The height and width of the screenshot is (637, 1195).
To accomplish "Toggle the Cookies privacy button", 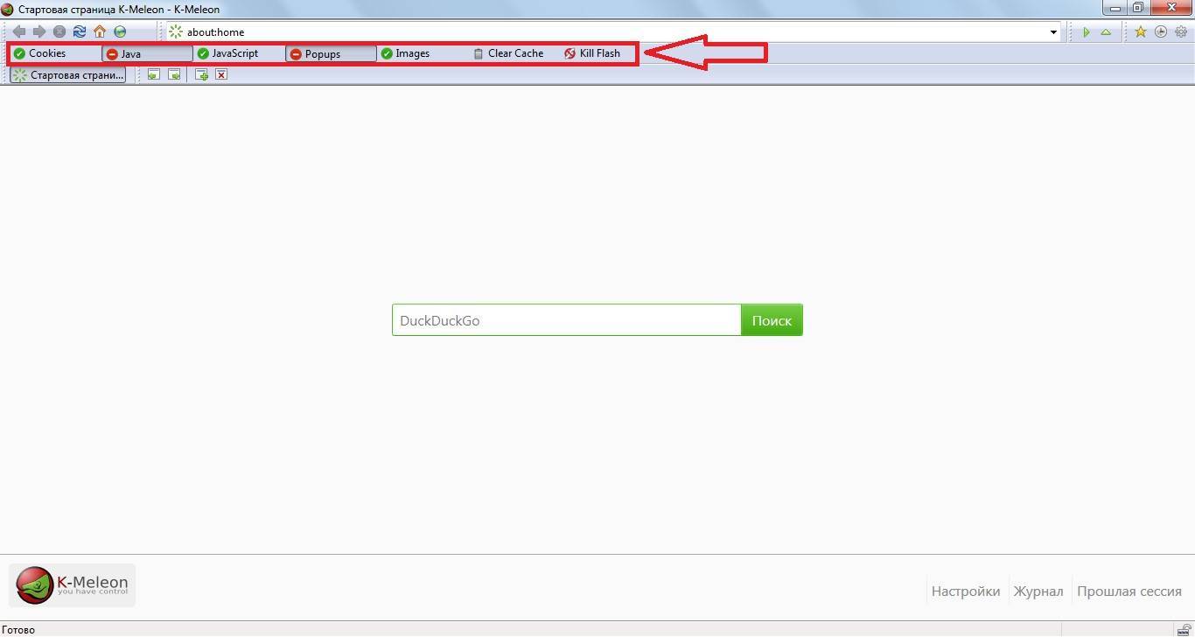I will coord(40,53).
